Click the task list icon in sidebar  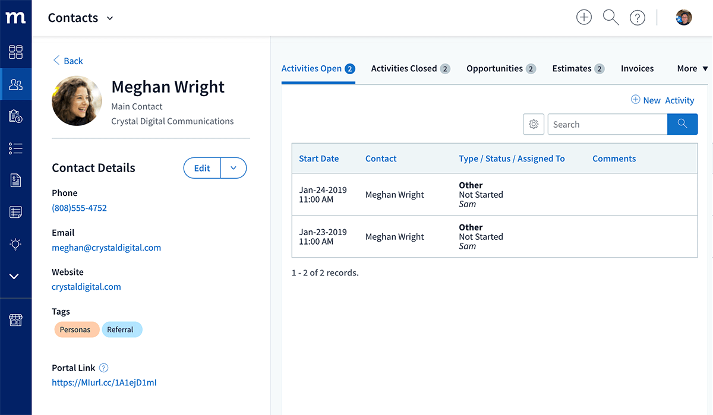15,148
